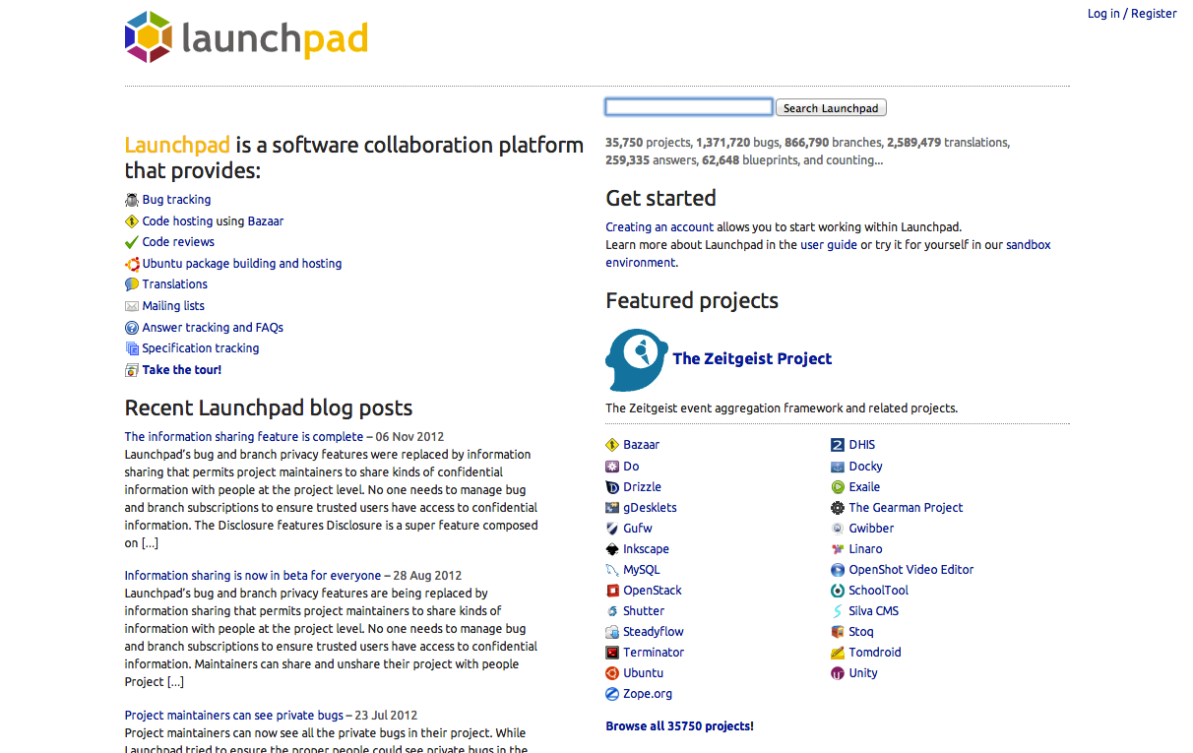Click the Take the tour icon
This screenshot has height=753, width=1193.
click(132, 370)
